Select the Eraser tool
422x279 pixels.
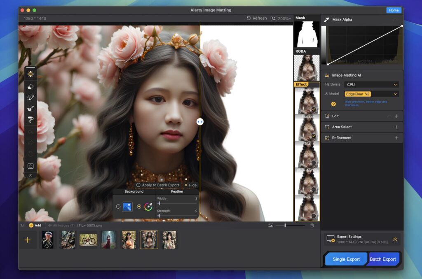[30, 86]
